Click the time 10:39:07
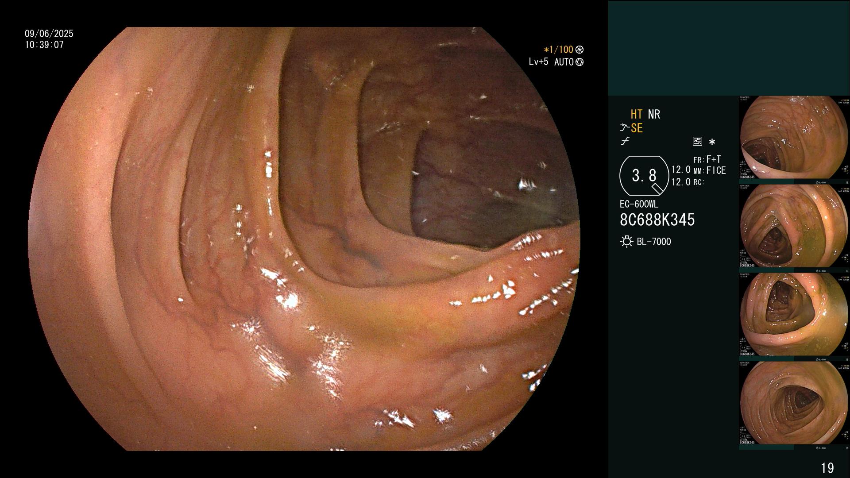Viewport: 850px width, 478px height. pyautogui.click(x=44, y=45)
